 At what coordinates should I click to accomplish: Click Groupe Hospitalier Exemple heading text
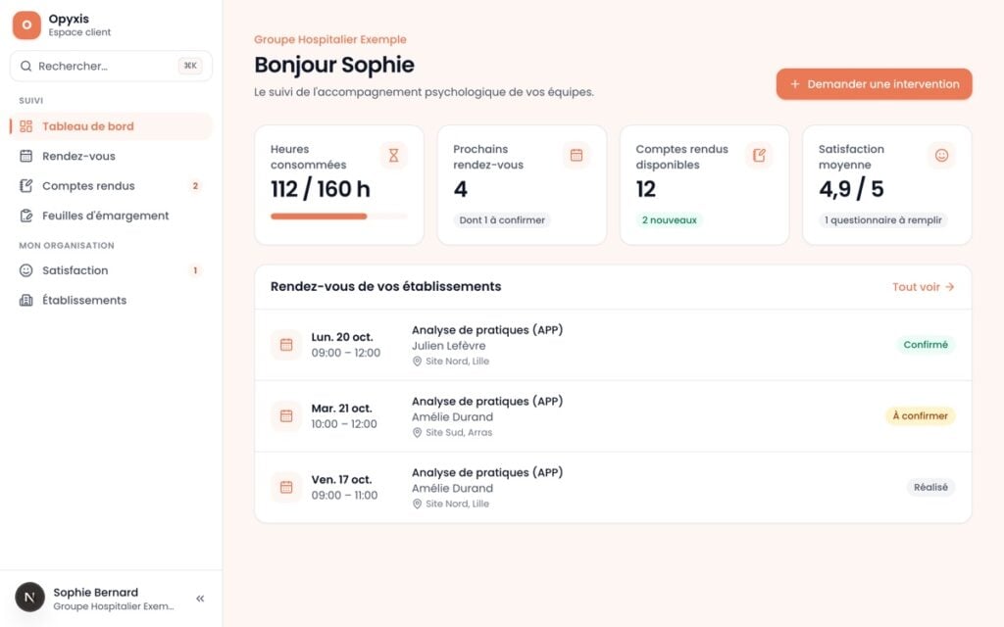[x=330, y=39]
